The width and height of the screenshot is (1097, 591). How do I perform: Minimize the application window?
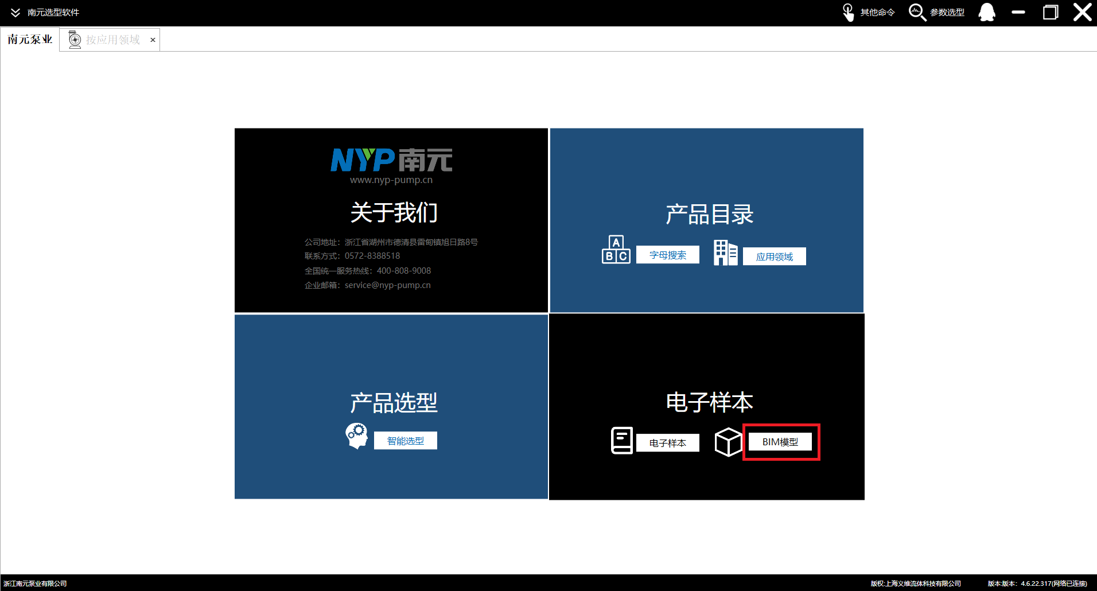1018,12
